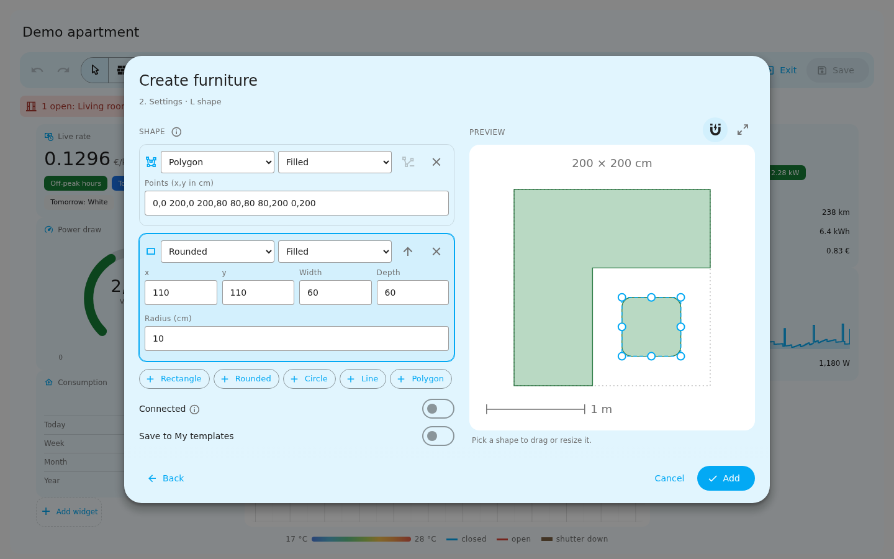Open the Rounded row's Filled dropdown

(x=335, y=252)
